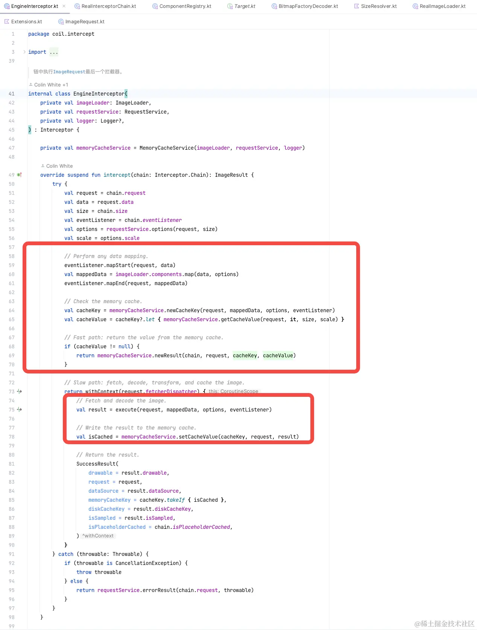Expand the folded import block chevron
Screen dimensions: 477x630
[x=24, y=52]
